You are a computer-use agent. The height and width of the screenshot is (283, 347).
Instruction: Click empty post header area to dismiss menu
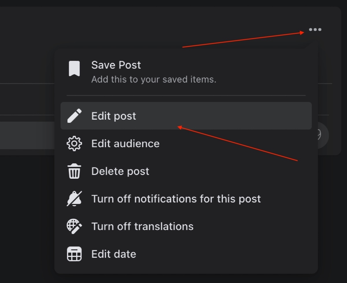[x=116, y=26]
